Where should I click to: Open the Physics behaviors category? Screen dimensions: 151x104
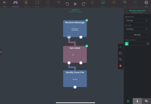(114, 4)
